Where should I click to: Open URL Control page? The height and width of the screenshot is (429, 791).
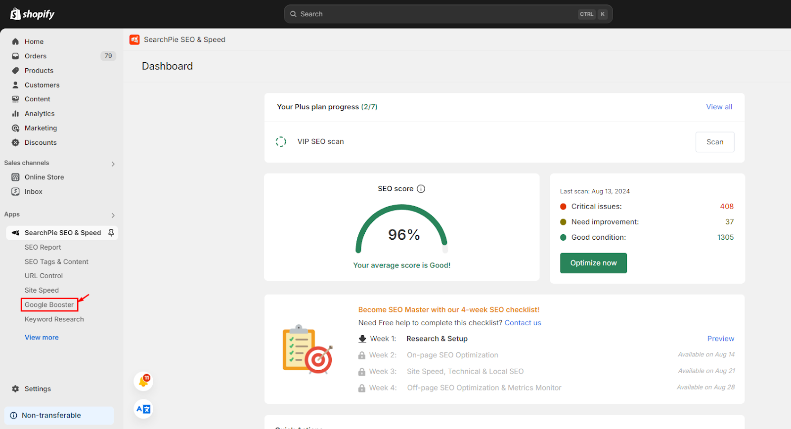(44, 276)
